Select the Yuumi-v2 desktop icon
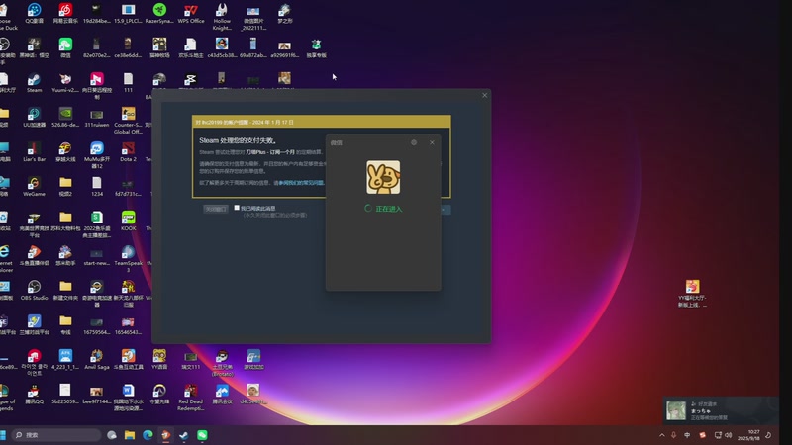This screenshot has height=445, width=792. point(65,83)
